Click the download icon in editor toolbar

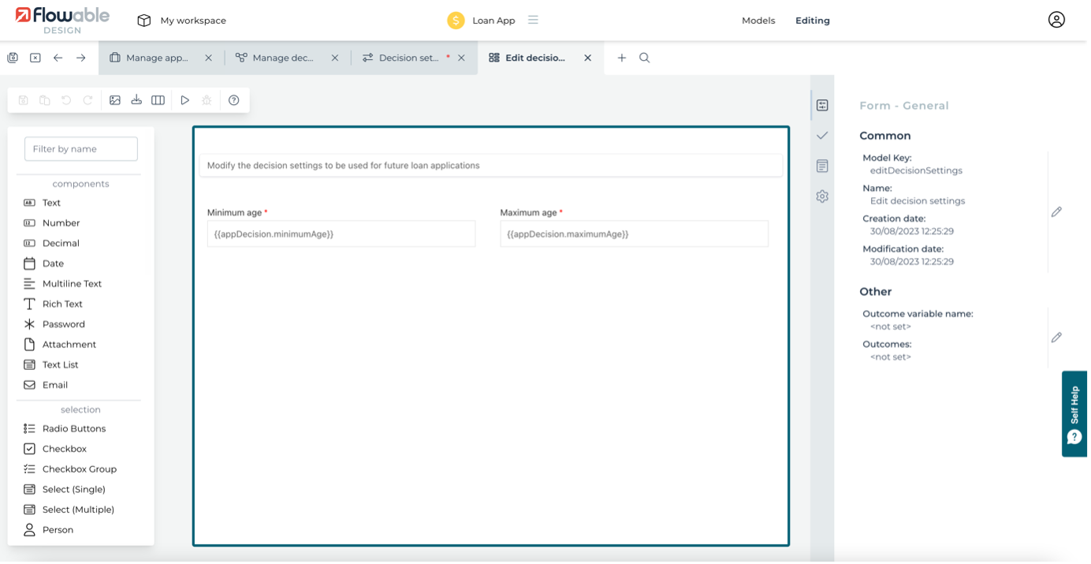[136, 100]
